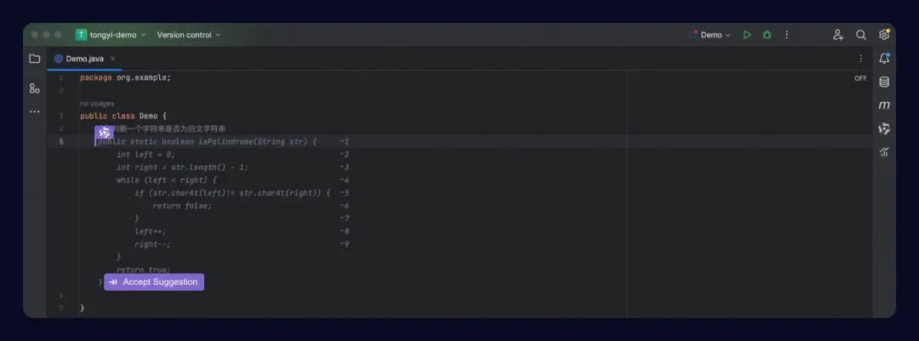Open the editor tab options kebab menu
Screen dimensions: 919x341
860,59
